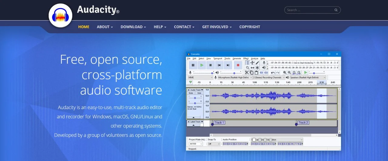Open the HELP dropdown in site navigation
388x161 pixels.
coord(160,27)
